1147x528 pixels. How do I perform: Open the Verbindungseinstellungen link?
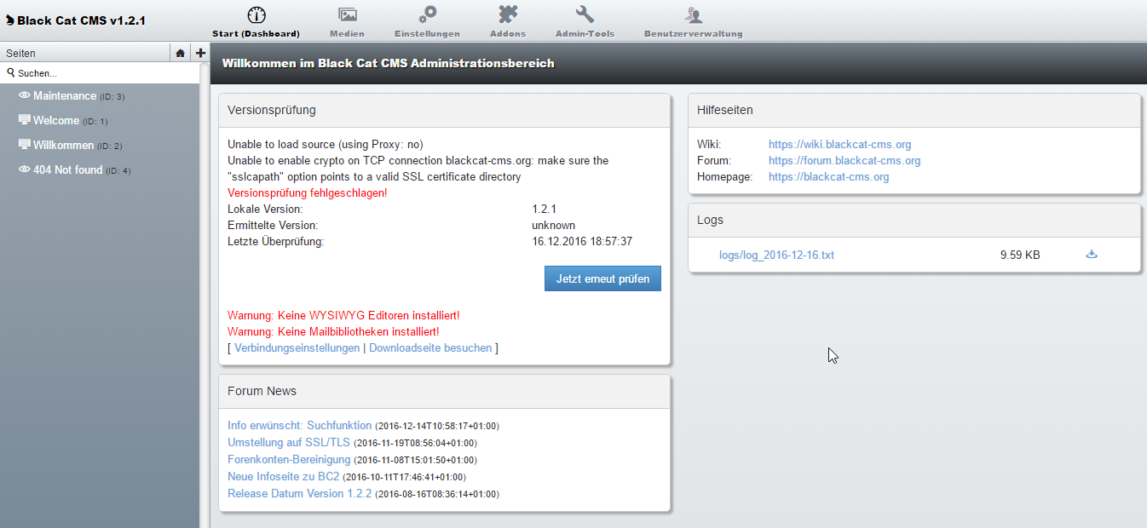(297, 347)
